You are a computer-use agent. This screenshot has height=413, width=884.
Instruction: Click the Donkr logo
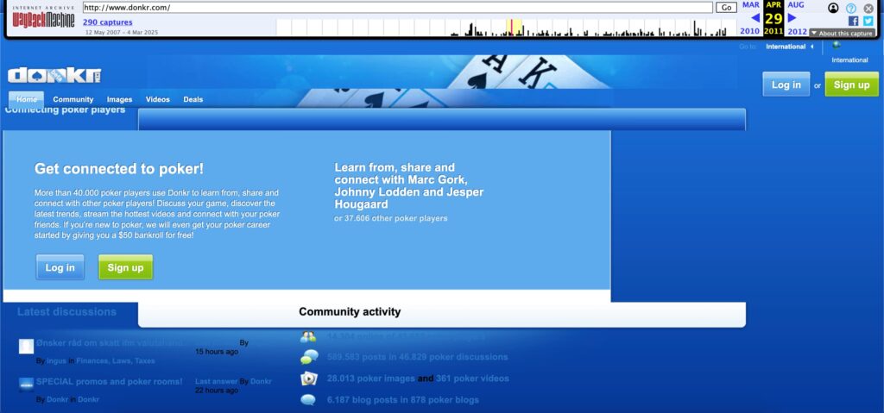(54, 75)
